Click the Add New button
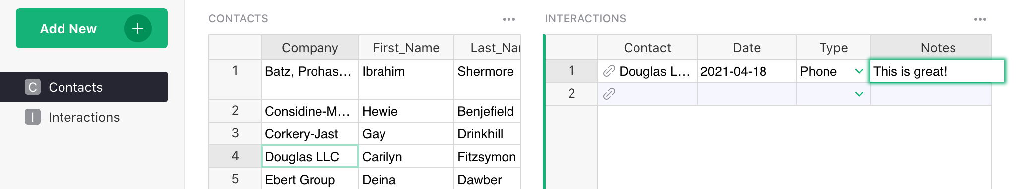 [x=92, y=28]
